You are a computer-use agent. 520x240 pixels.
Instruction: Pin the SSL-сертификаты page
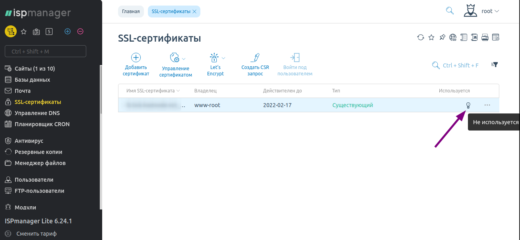(442, 37)
